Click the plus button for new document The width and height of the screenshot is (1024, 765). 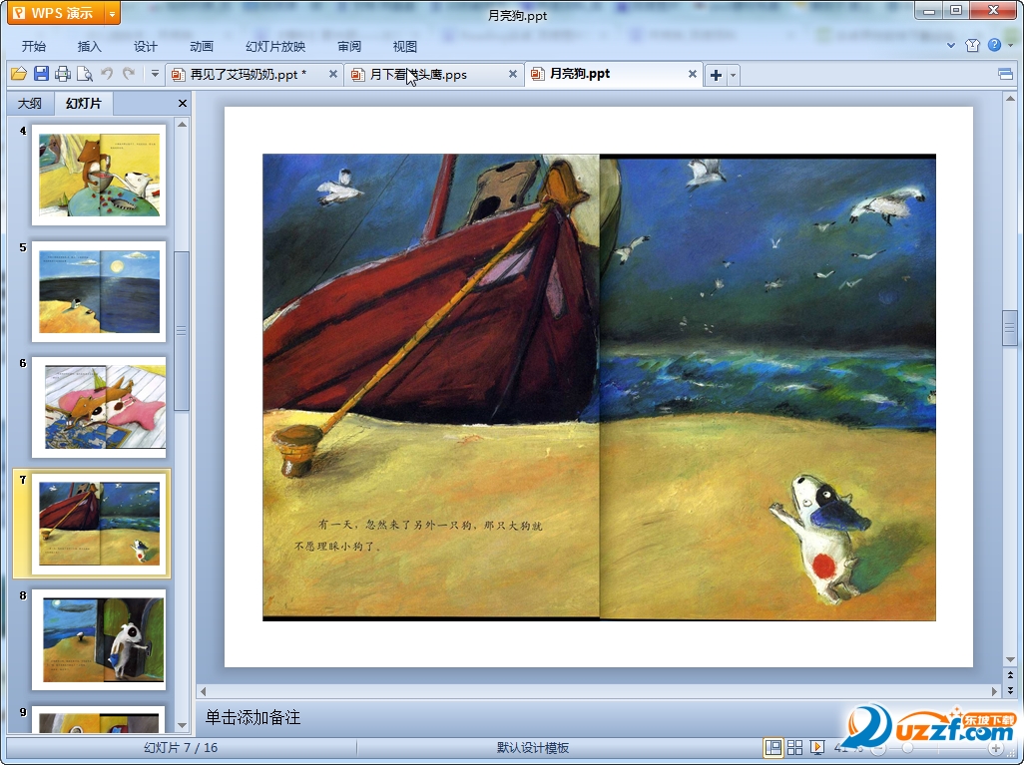coord(716,75)
